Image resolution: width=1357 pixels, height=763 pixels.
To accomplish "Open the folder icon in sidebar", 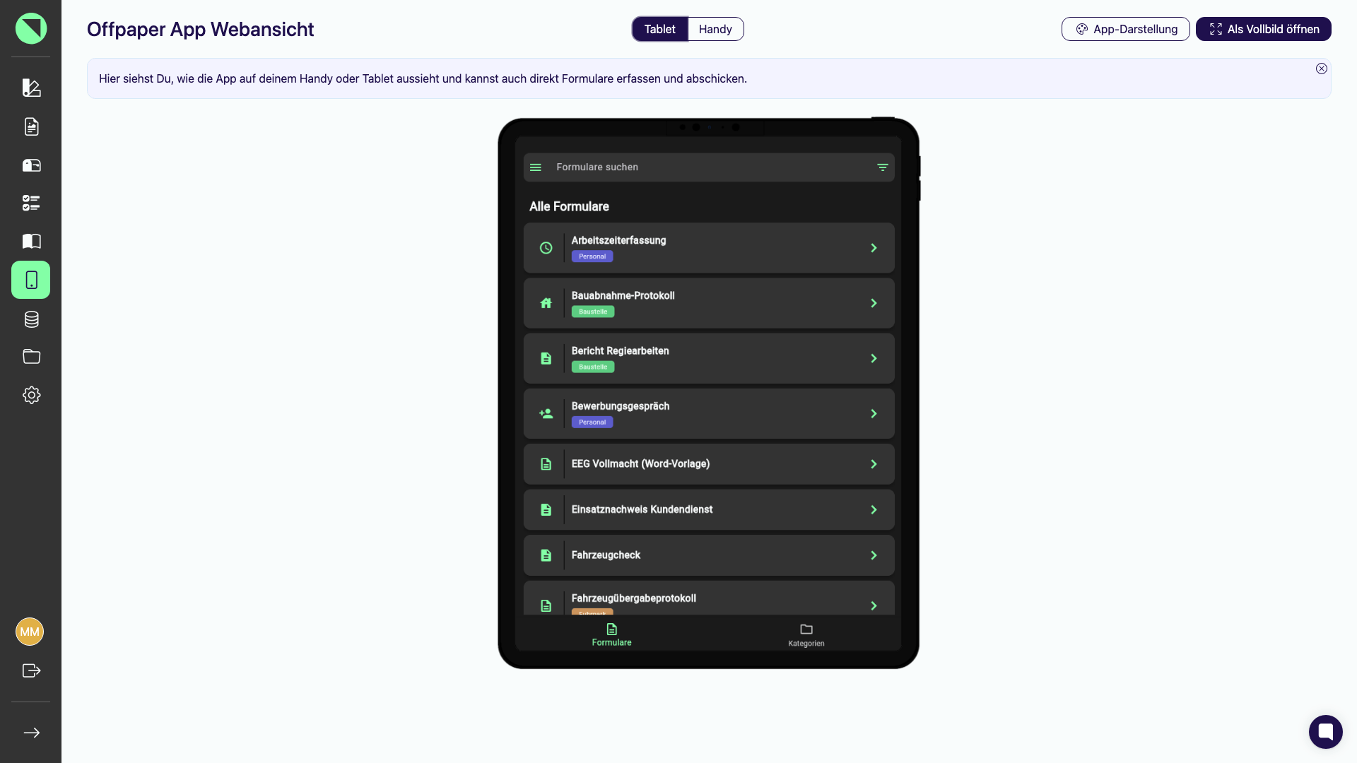I will click(31, 356).
